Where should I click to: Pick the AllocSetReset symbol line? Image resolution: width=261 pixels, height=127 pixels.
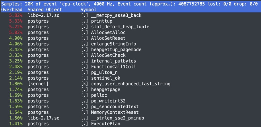[108, 38]
